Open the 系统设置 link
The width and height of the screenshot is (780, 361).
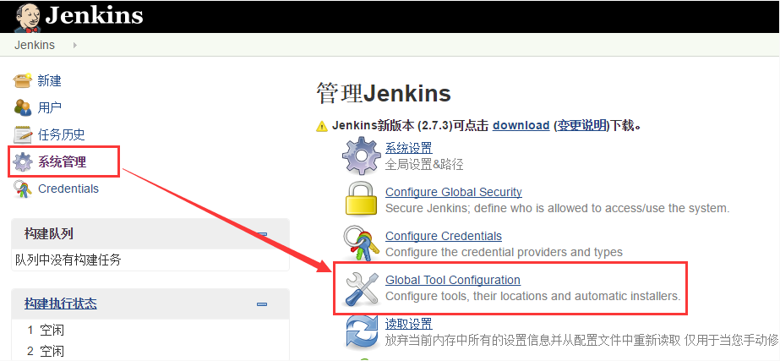[x=409, y=148]
